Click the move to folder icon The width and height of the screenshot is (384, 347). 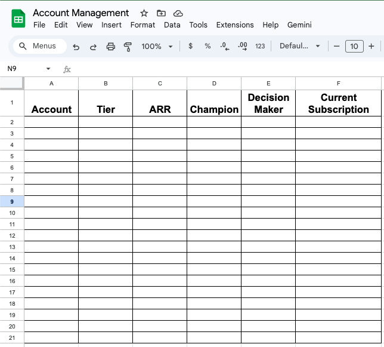tap(161, 13)
